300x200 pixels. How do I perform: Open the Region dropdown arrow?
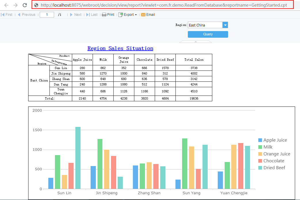225,25
